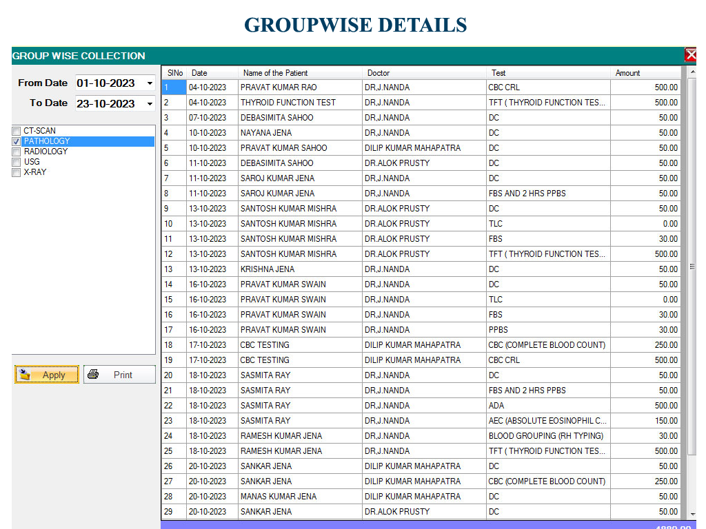Tick the RADIOLOGY checkbox
Image resolution: width=706 pixels, height=529 pixels.
pos(16,152)
